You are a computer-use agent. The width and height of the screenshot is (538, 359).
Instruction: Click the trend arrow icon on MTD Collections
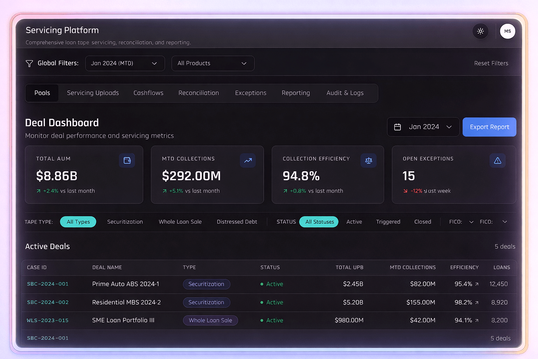coord(248,160)
